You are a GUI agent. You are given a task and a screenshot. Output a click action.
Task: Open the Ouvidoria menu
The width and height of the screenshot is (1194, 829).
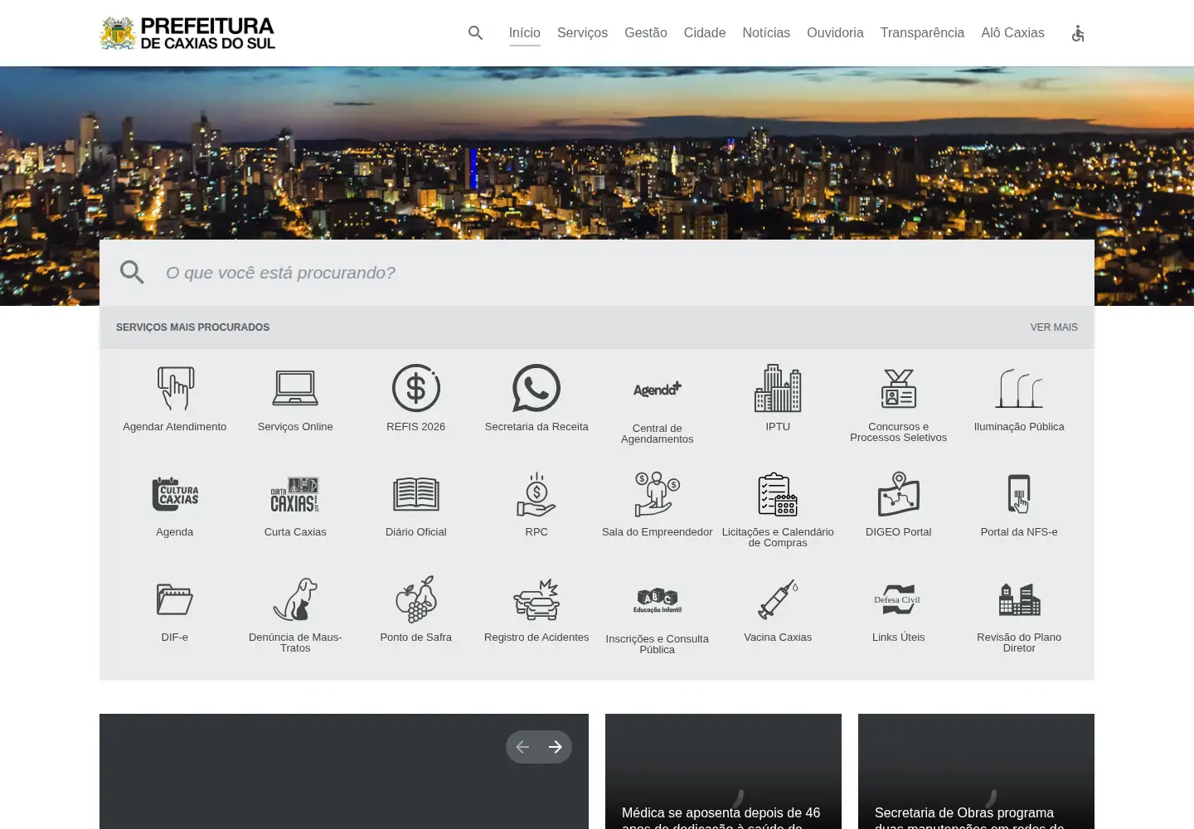click(835, 33)
